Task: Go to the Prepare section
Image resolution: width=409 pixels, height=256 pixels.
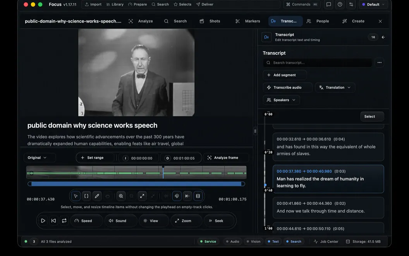Action: click(x=137, y=4)
